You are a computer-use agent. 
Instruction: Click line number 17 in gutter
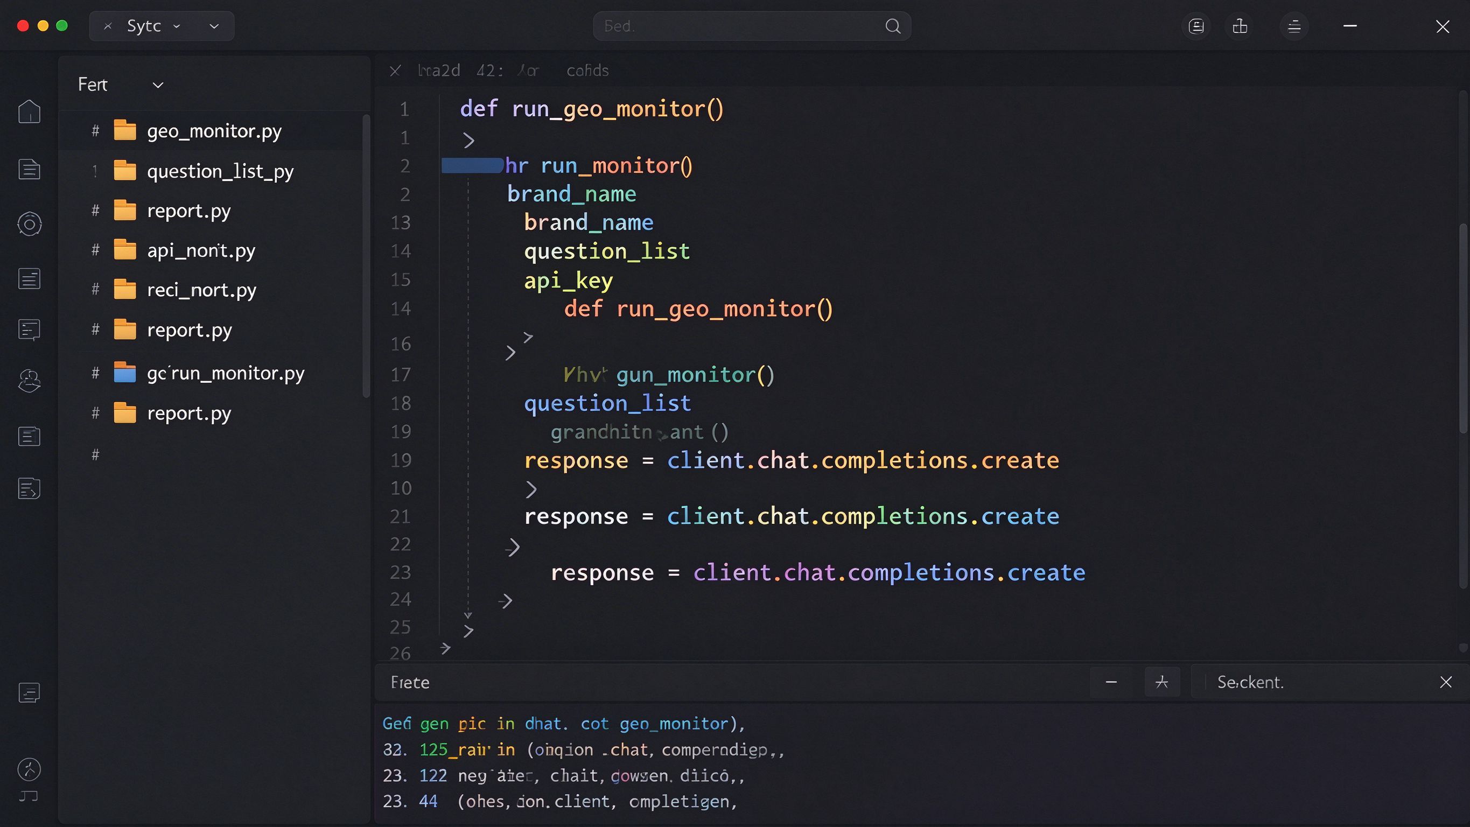(x=401, y=374)
